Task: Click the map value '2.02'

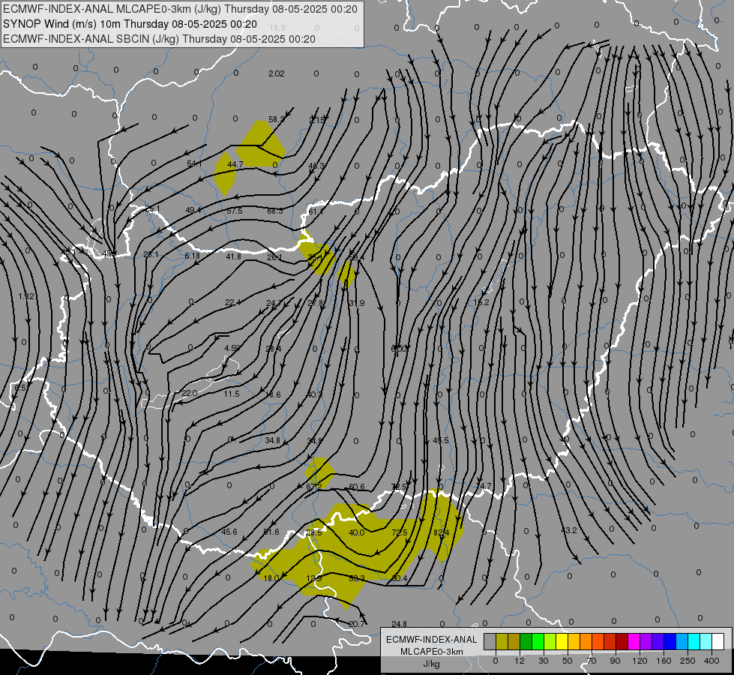Action: coord(276,73)
